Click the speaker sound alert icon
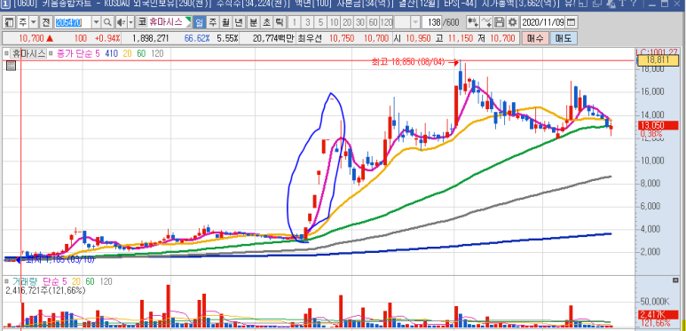 (x=122, y=22)
